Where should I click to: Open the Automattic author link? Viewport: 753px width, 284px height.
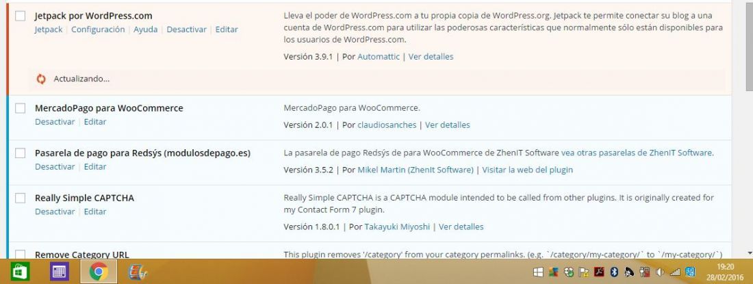(379, 57)
